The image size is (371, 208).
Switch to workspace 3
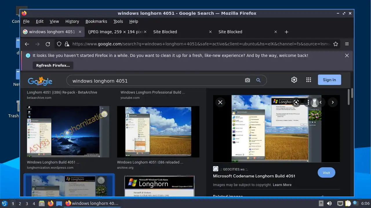(x=27, y=204)
